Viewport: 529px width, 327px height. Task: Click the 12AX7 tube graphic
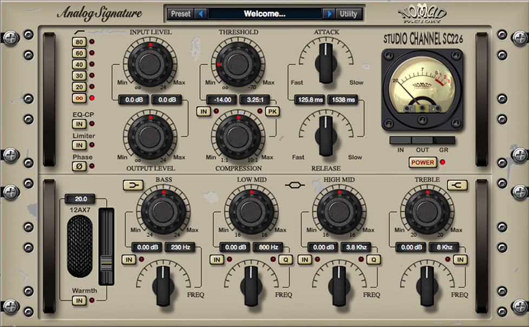coord(81,244)
